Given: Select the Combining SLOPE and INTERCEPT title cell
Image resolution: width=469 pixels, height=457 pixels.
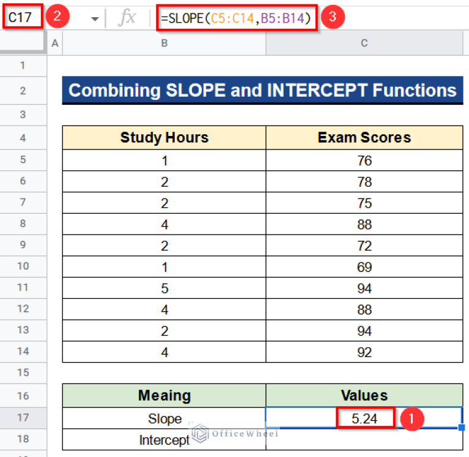Looking at the screenshot, I should tap(262, 91).
